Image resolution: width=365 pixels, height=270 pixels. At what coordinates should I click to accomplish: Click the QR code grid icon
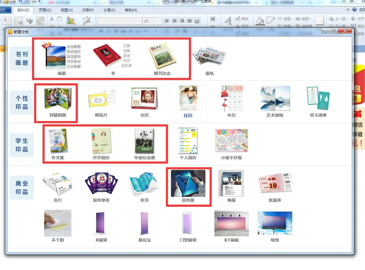[x=40, y=20]
